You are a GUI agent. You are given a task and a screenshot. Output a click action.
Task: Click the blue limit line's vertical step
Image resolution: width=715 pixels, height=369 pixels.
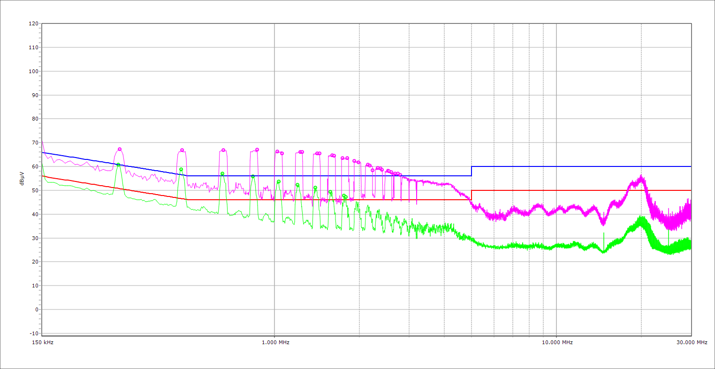[x=472, y=171]
